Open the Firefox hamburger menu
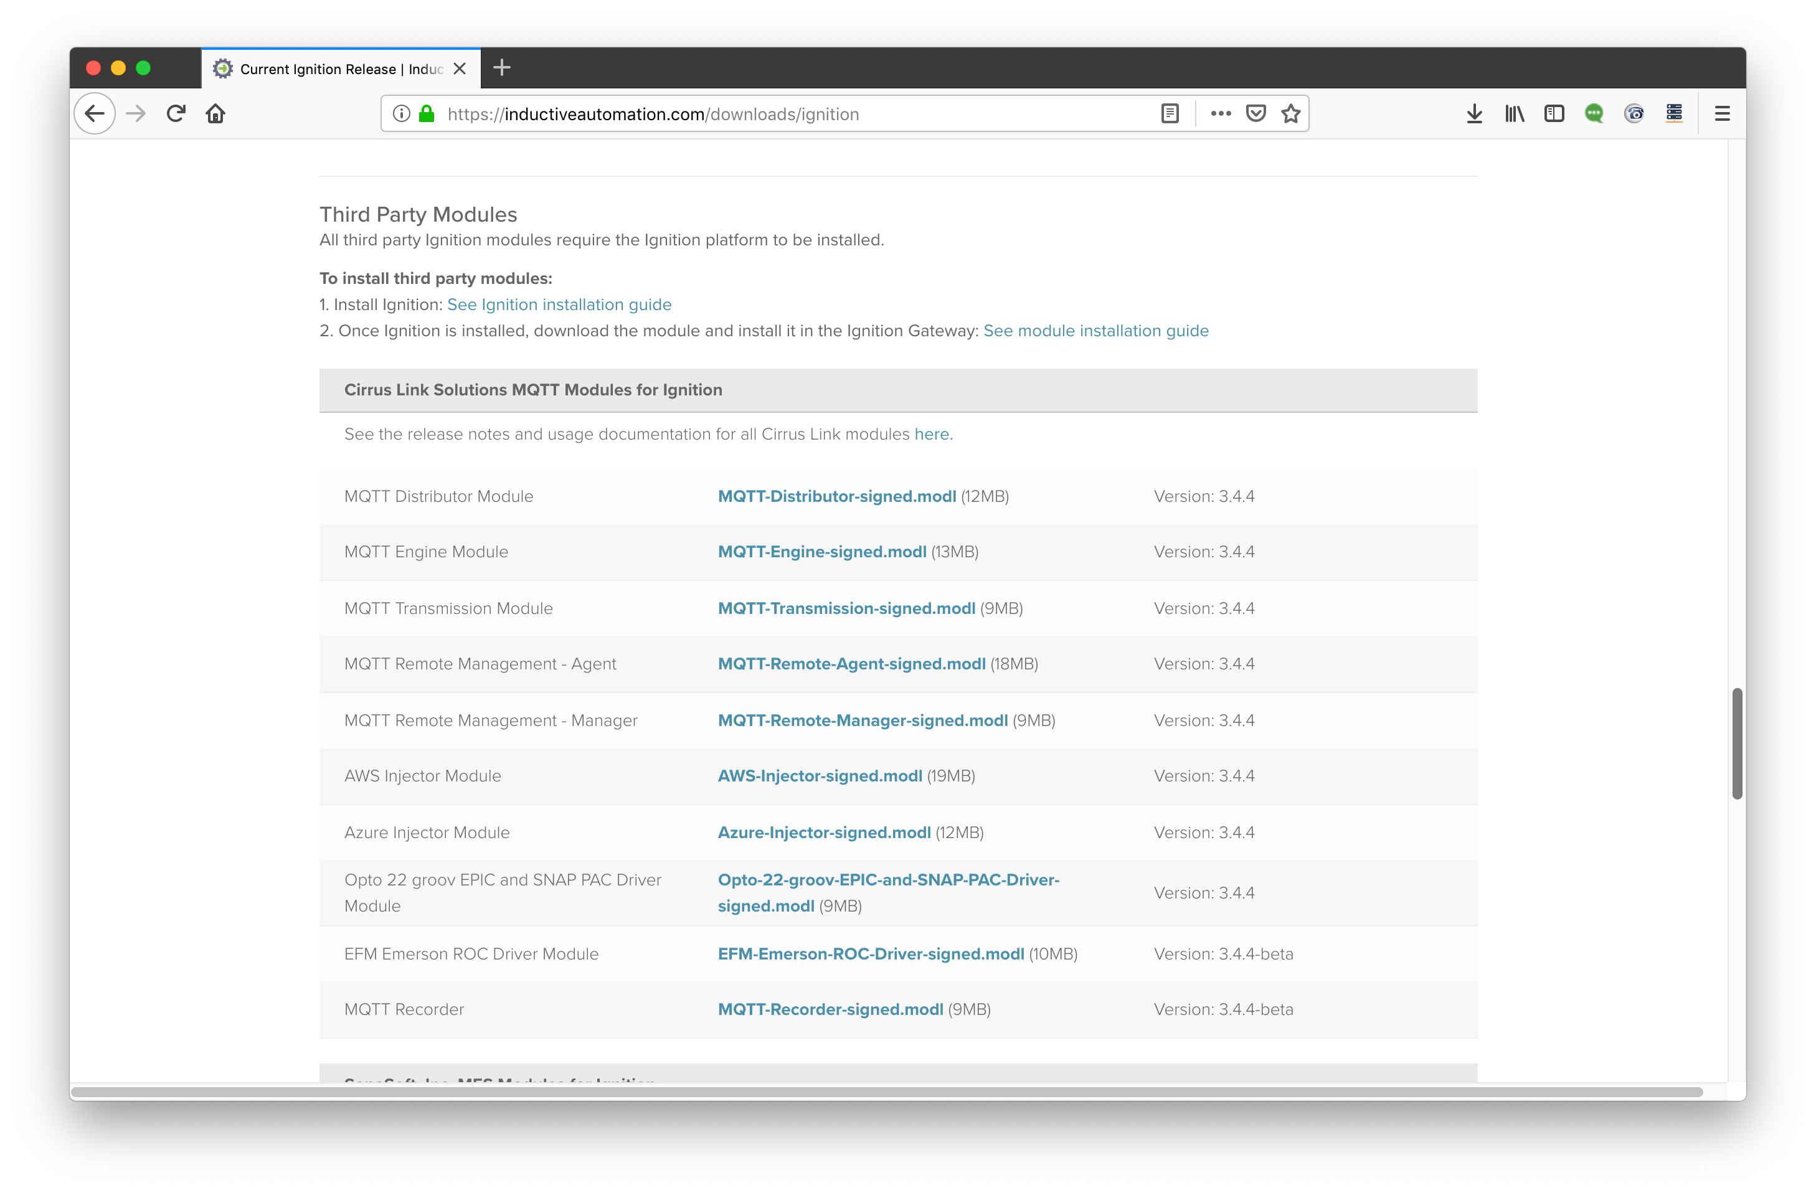Image resolution: width=1816 pixels, height=1193 pixels. 1722,114
